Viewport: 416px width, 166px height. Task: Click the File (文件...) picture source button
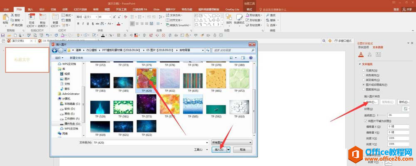(371, 102)
